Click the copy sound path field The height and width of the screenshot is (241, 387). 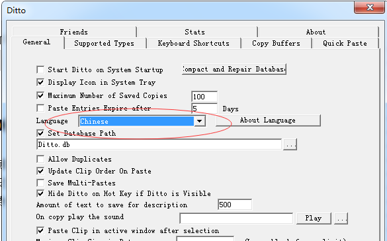[236, 218]
